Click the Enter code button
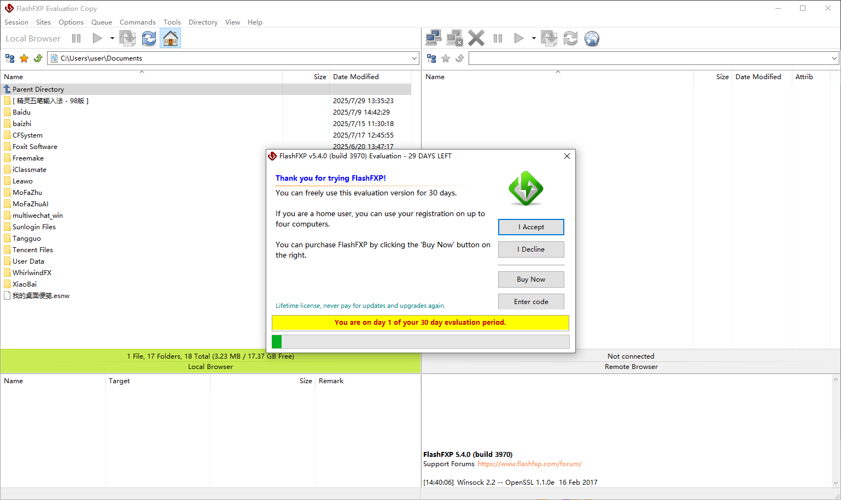Screen dimensions: 841x500 pos(531,302)
